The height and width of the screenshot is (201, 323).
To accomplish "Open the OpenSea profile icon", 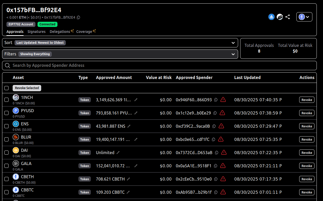I will 271,17.
